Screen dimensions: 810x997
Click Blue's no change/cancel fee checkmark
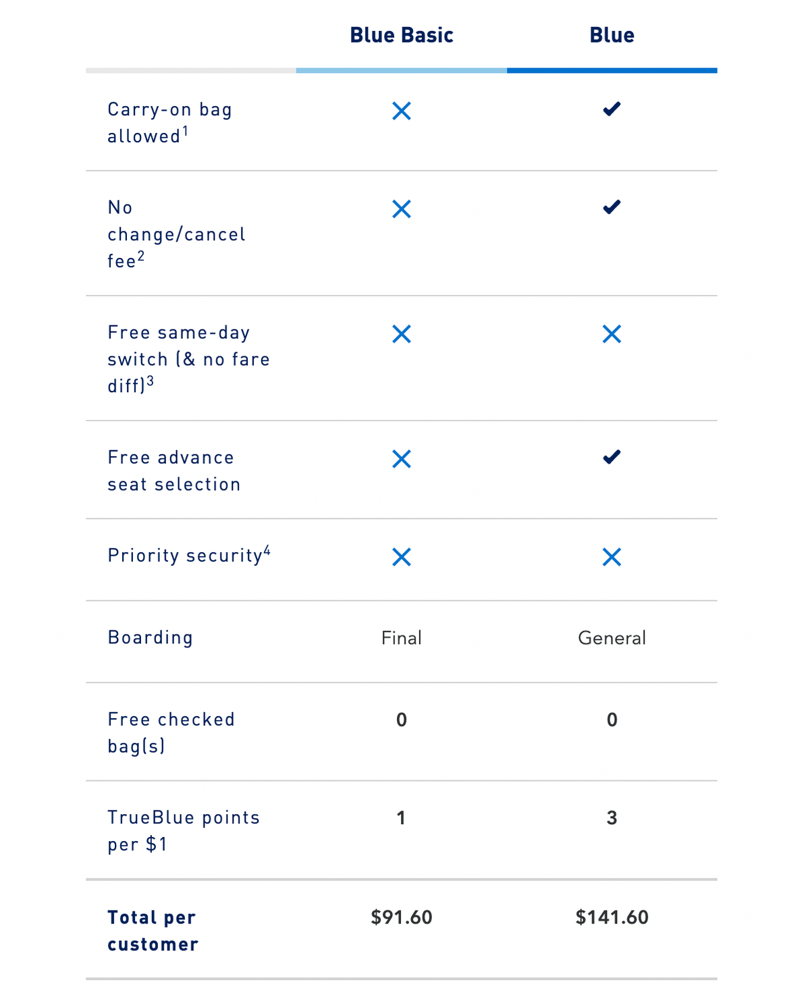(612, 207)
